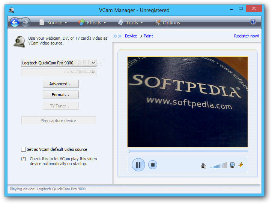
Task: Click Play capture device button
Action: (59, 121)
